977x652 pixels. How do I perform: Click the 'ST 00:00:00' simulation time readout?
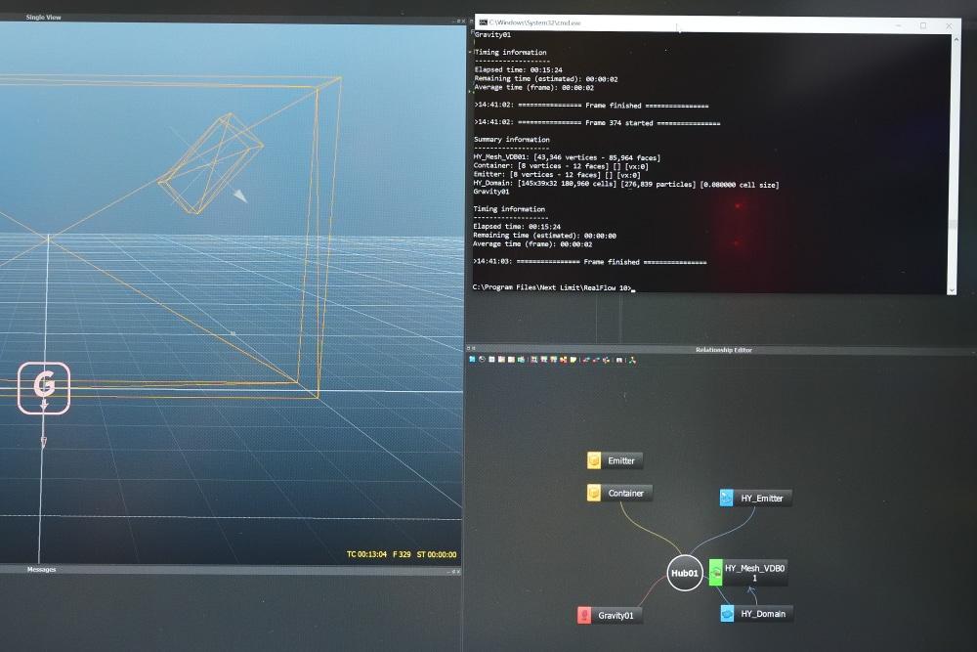436,554
